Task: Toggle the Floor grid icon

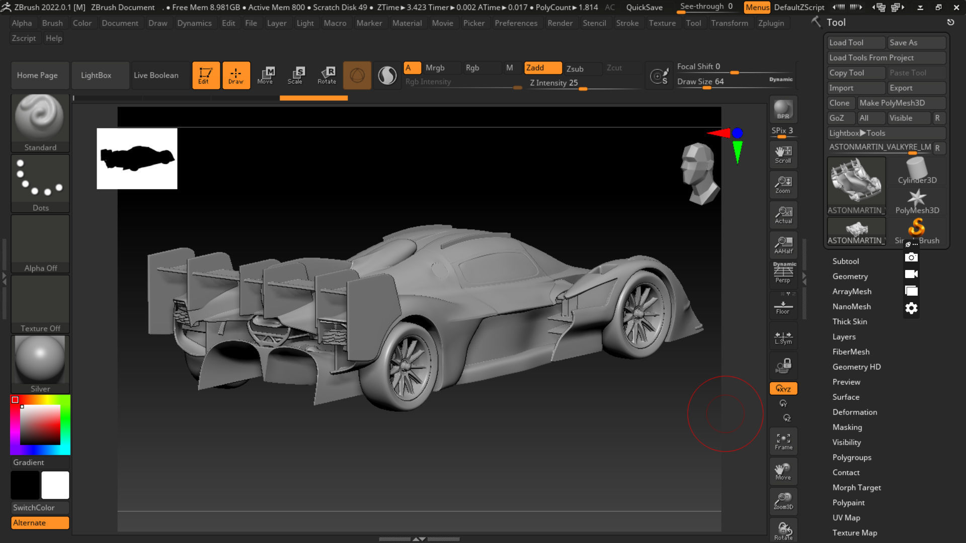Action: click(783, 306)
